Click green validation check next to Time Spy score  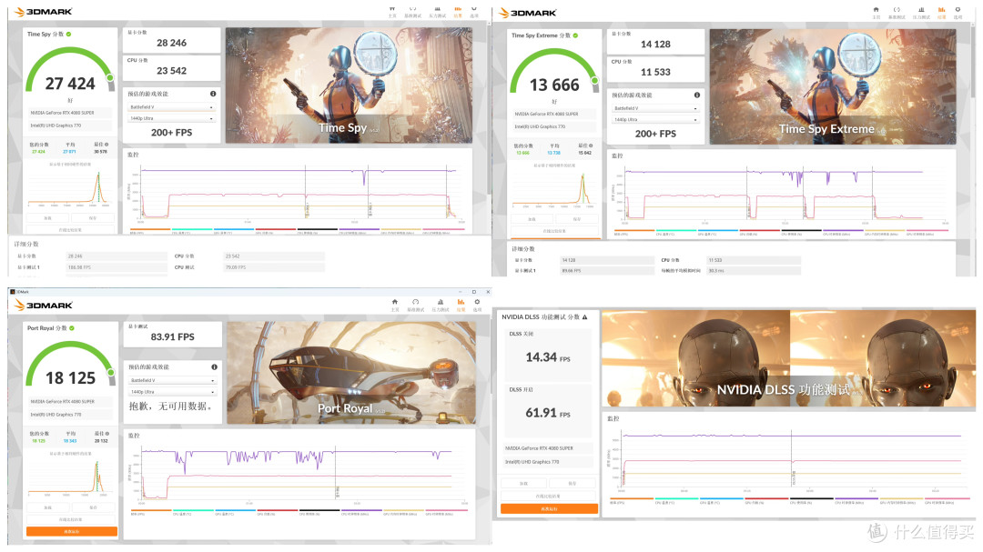coord(69,34)
